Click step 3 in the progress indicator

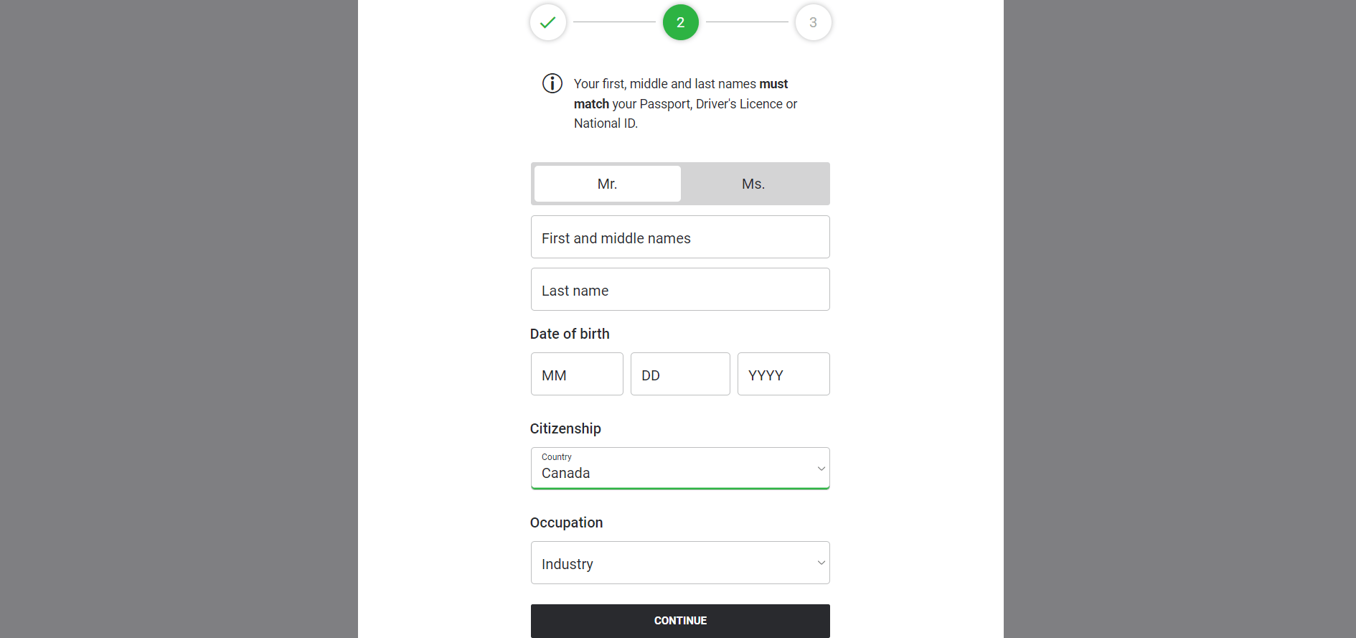(813, 22)
